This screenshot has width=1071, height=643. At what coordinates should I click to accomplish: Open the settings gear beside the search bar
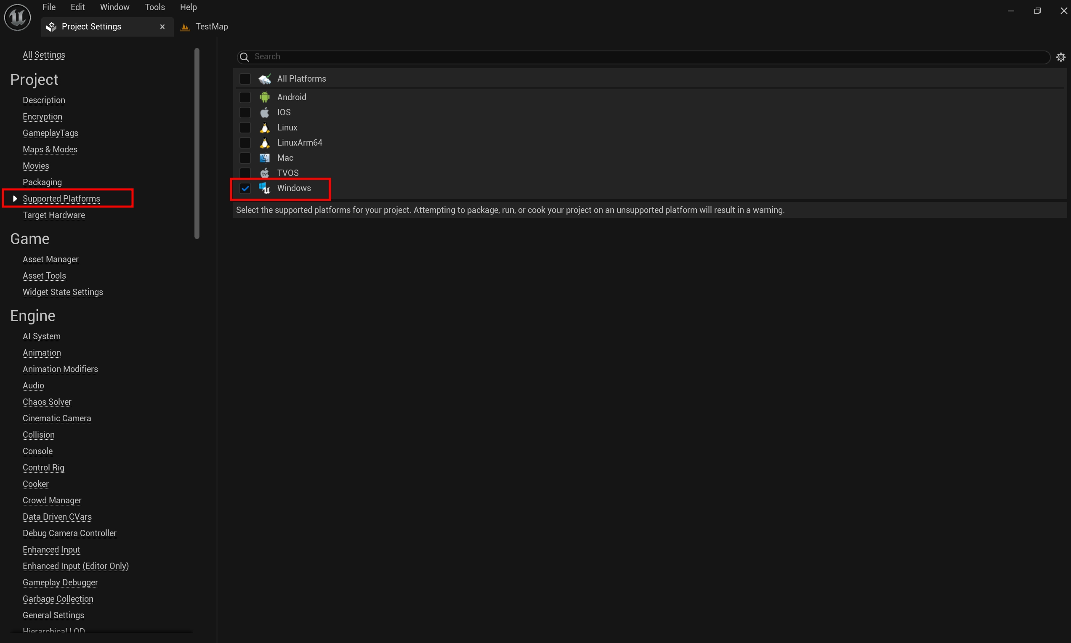point(1060,57)
